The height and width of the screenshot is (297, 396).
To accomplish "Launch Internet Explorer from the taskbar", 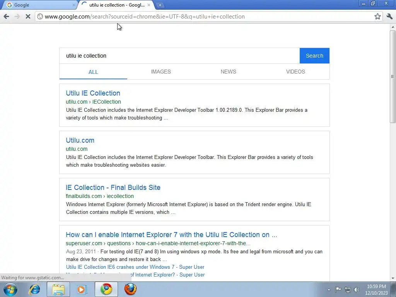I will pyautogui.click(x=34, y=289).
